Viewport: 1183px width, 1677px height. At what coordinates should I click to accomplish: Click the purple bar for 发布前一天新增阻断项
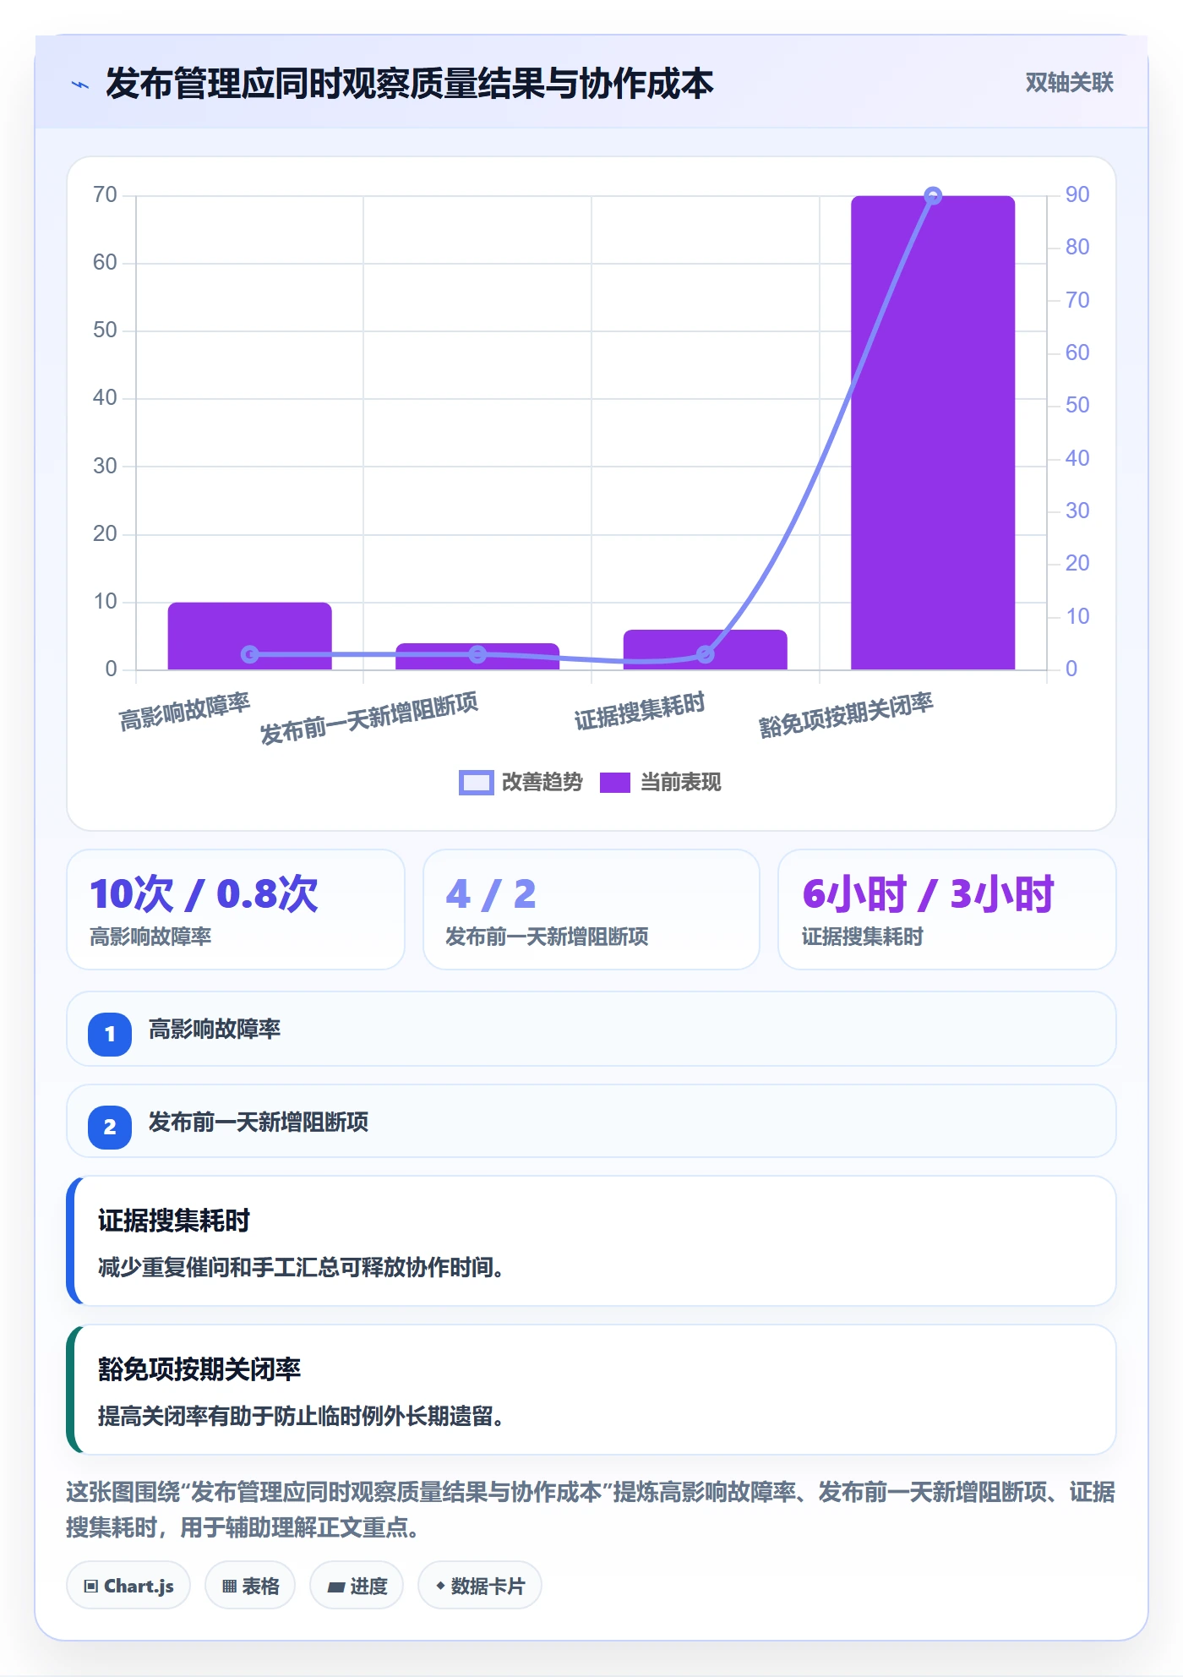pos(477,657)
